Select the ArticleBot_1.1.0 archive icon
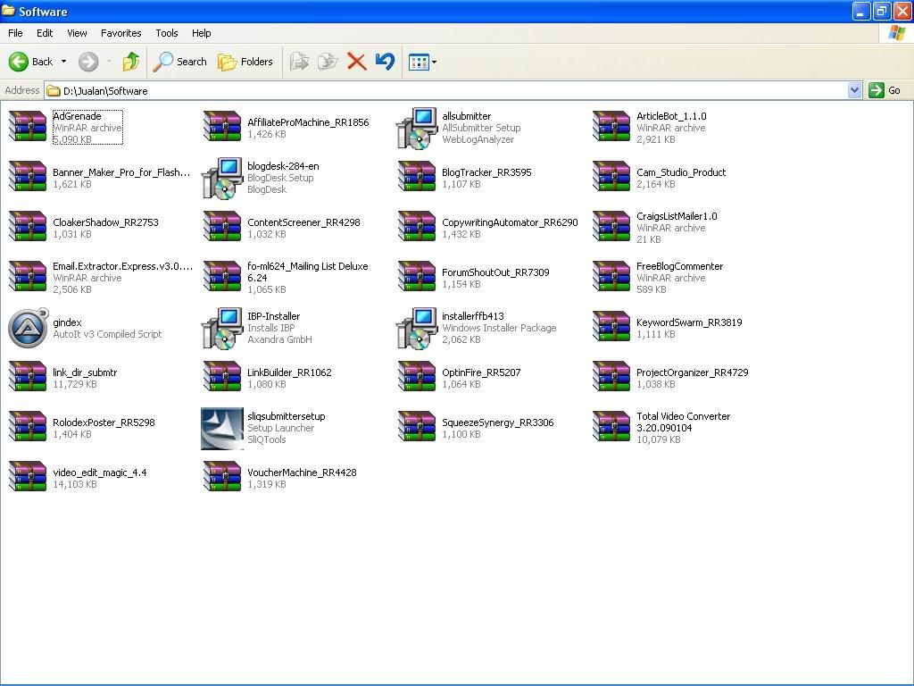This screenshot has width=914, height=686. click(x=611, y=127)
